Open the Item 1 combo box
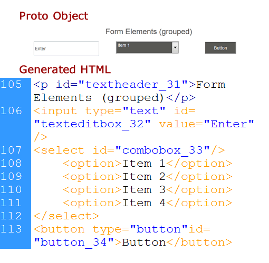 [147, 47]
